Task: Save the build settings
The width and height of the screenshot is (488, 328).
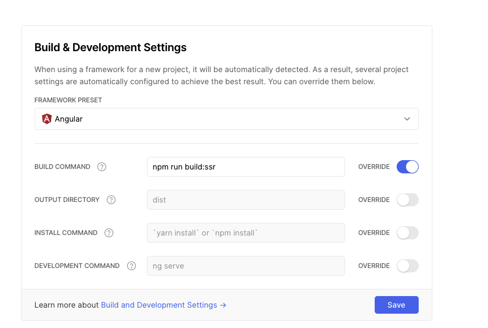Action: tap(397, 305)
